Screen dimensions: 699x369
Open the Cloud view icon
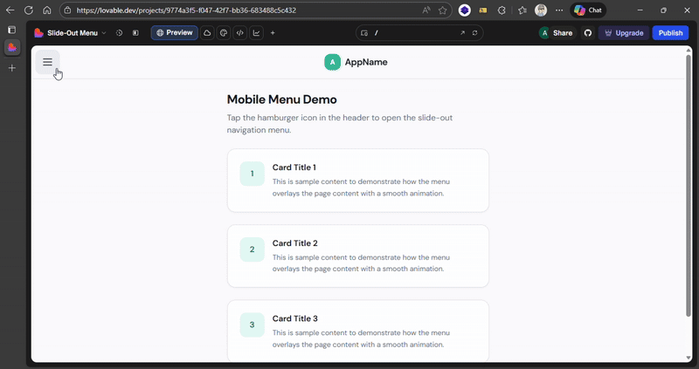207,33
